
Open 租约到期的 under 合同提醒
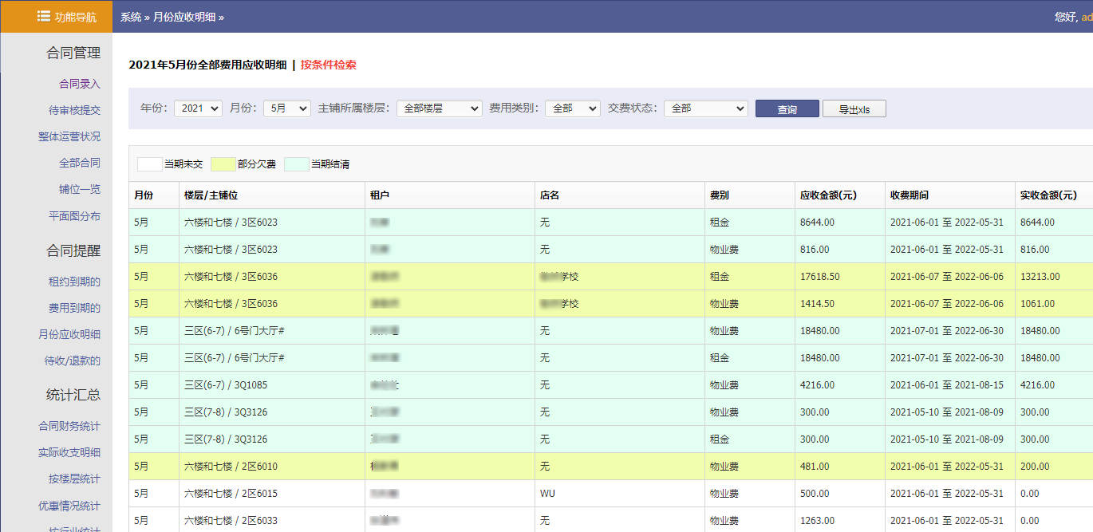coord(74,282)
